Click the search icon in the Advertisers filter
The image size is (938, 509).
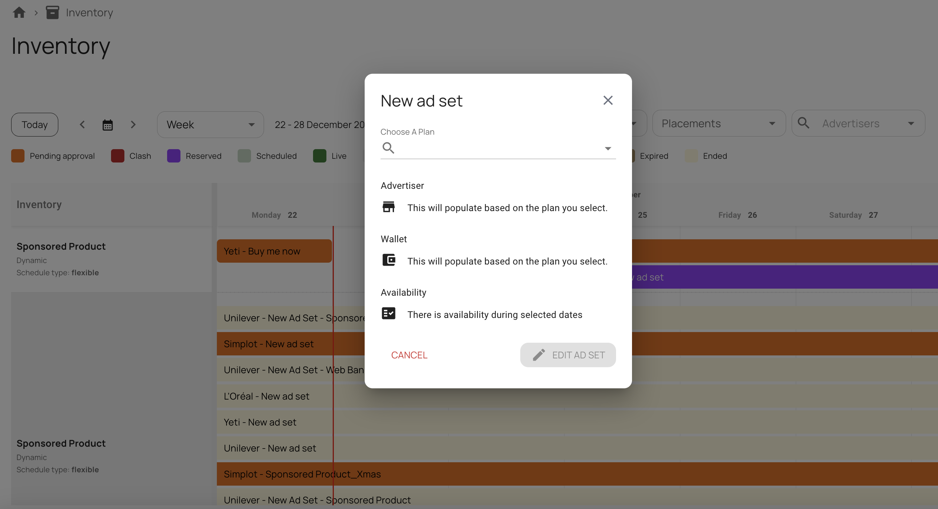point(804,123)
